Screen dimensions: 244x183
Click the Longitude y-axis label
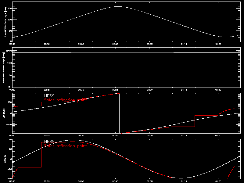coord(4,113)
